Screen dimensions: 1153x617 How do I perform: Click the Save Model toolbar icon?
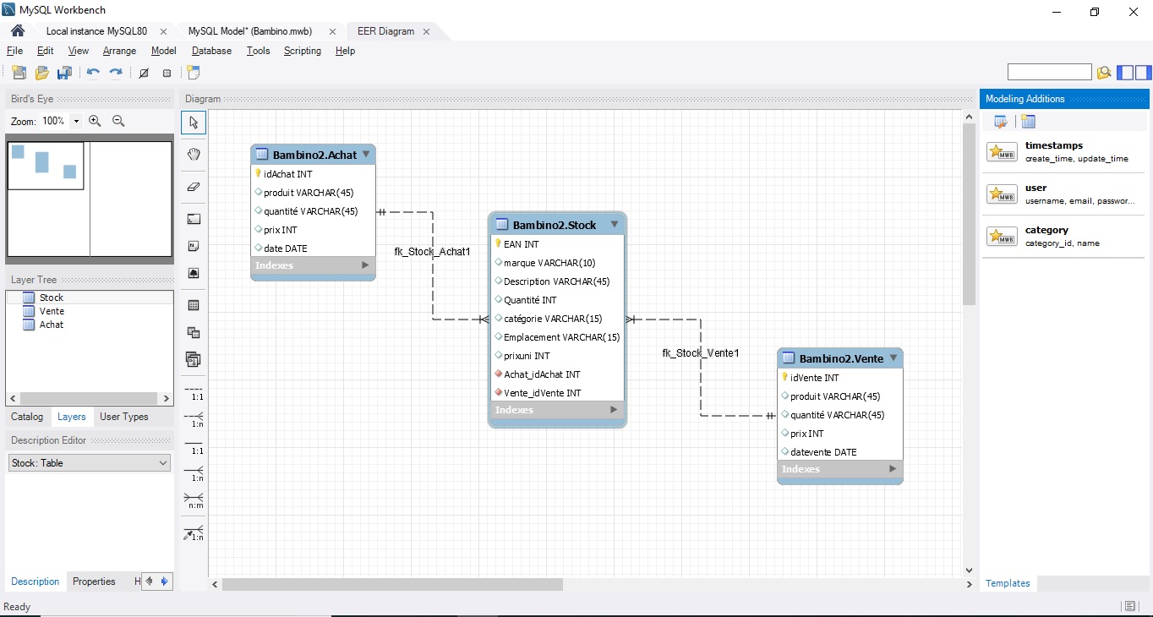pos(64,73)
